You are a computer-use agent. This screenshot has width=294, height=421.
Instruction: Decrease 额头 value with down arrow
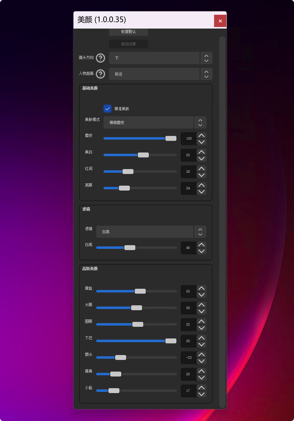[x=201, y=361]
